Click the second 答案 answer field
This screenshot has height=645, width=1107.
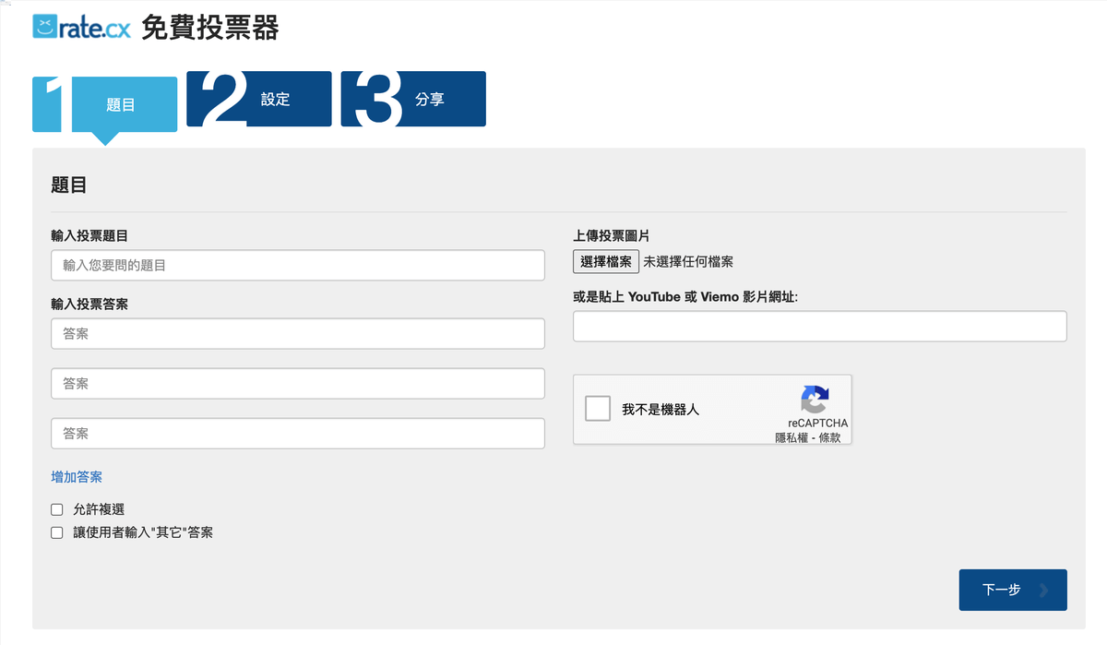click(x=298, y=384)
